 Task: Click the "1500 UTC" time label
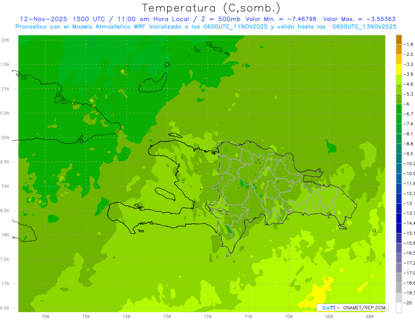[x=89, y=19]
